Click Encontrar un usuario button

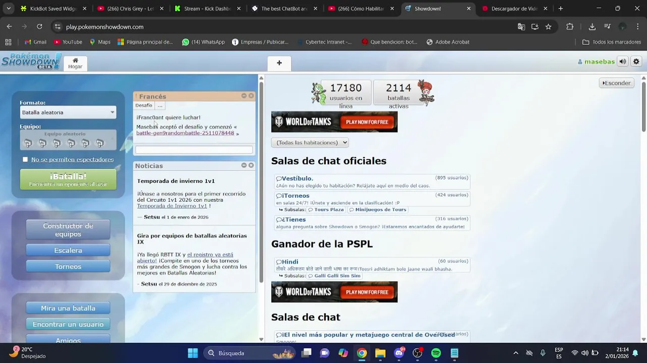(x=68, y=324)
